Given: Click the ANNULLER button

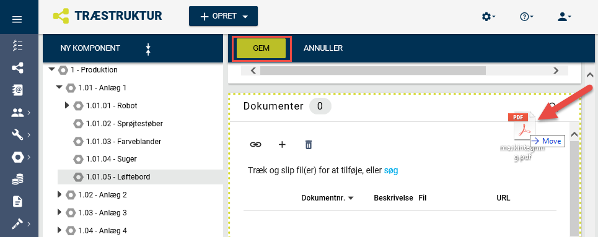Looking at the screenshot, I should (x=323, y=48).
